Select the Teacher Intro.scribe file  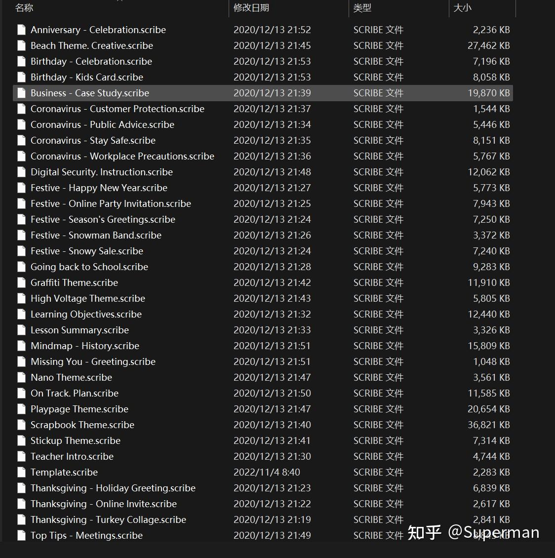point(72,456)
